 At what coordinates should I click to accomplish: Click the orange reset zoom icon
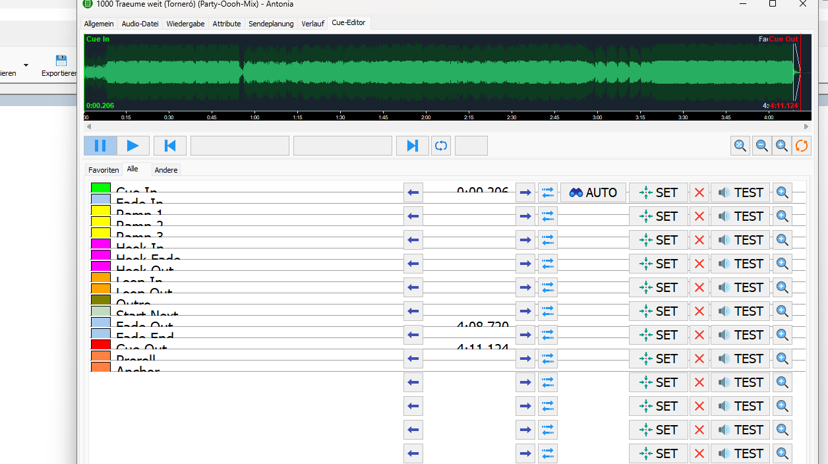click(802, 146)
